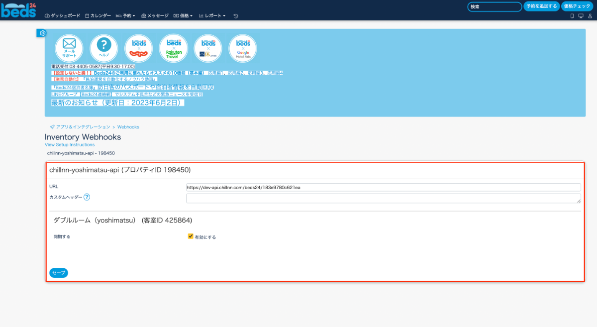Click the メールサポート envelope icon

tap(69, 48)
